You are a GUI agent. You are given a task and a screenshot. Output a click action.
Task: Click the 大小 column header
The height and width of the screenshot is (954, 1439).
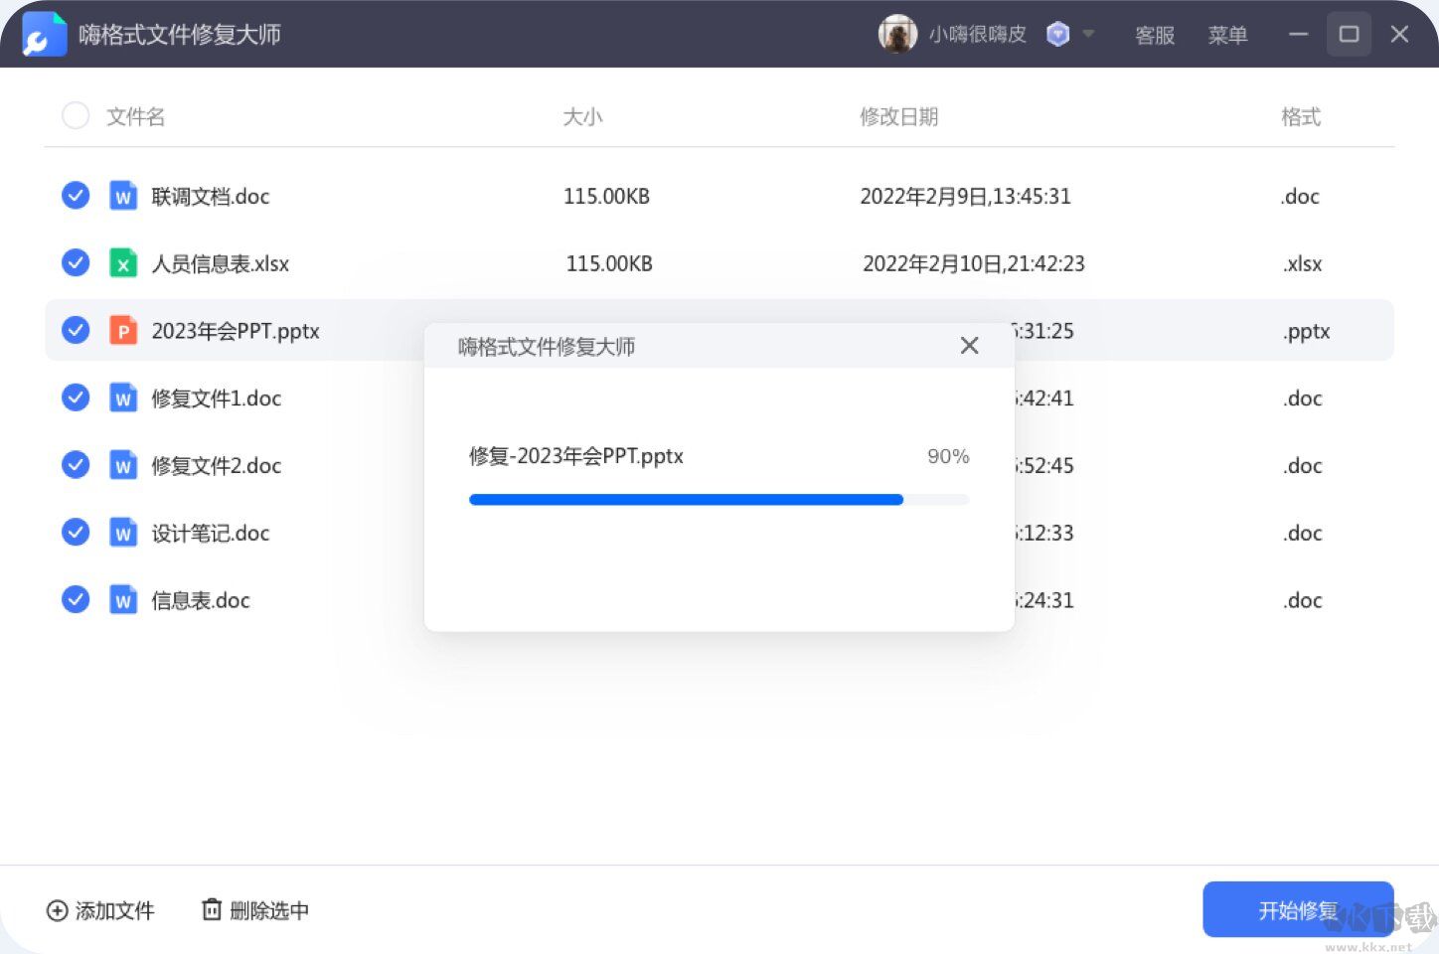click(582, 117)
